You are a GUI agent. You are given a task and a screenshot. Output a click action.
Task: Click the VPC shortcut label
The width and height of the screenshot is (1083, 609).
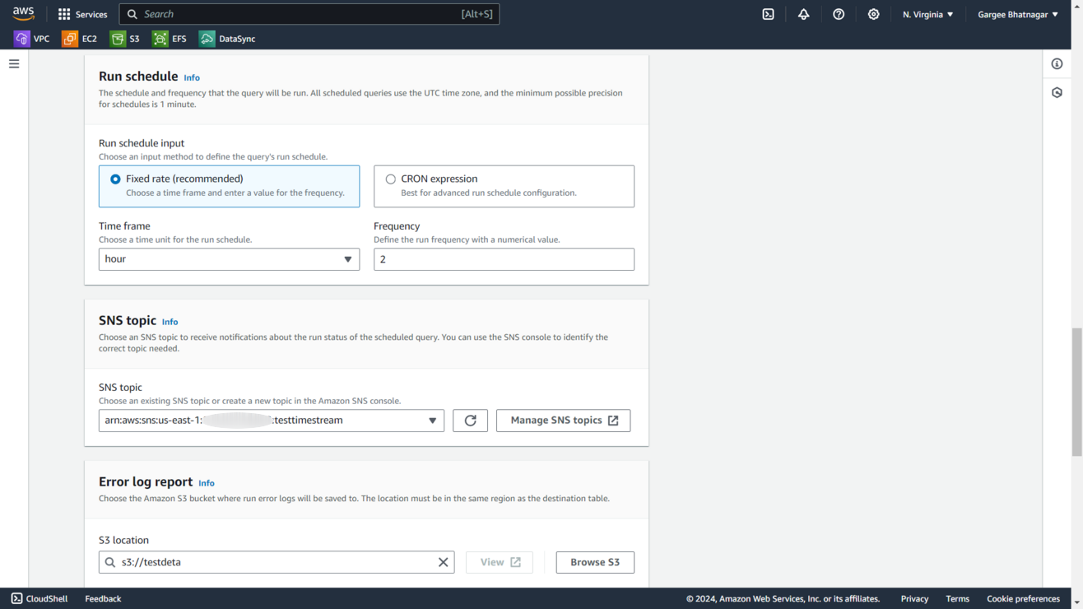click(x=41, y=39)
